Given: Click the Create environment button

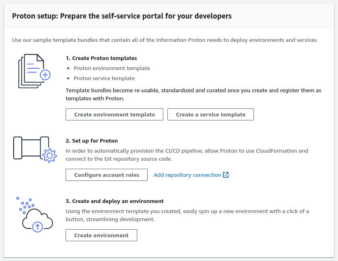Looking at the screenshot, I should pos(101,235).
